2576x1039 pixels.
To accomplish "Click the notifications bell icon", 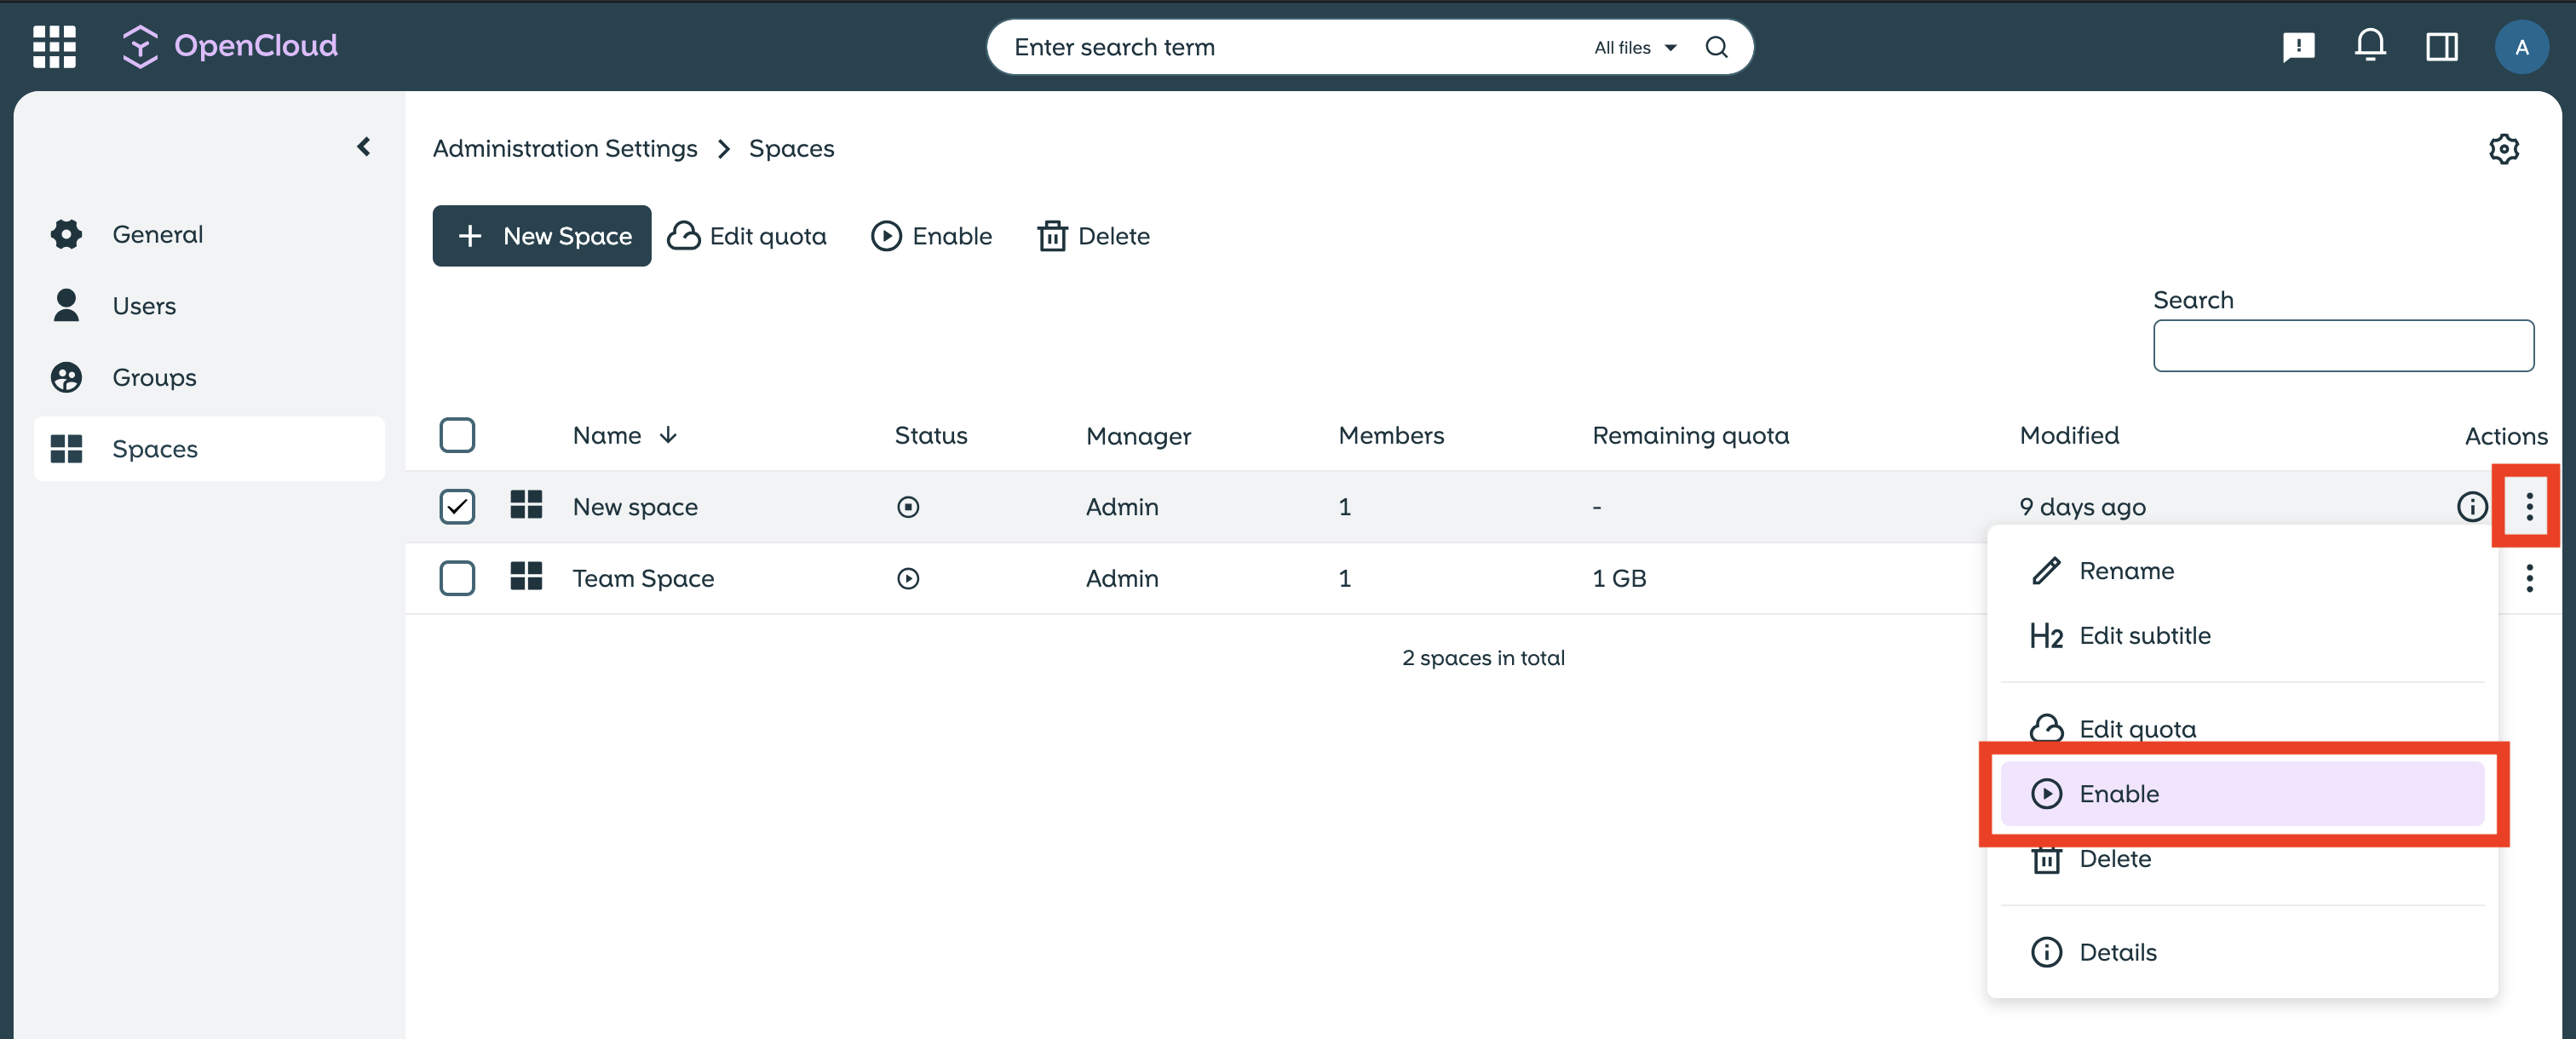I will pos(2369,46).
